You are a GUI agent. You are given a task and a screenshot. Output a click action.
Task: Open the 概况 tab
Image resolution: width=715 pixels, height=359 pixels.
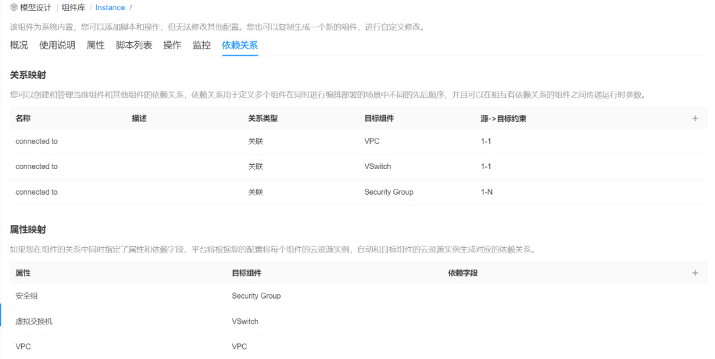(x=19, y=45)
